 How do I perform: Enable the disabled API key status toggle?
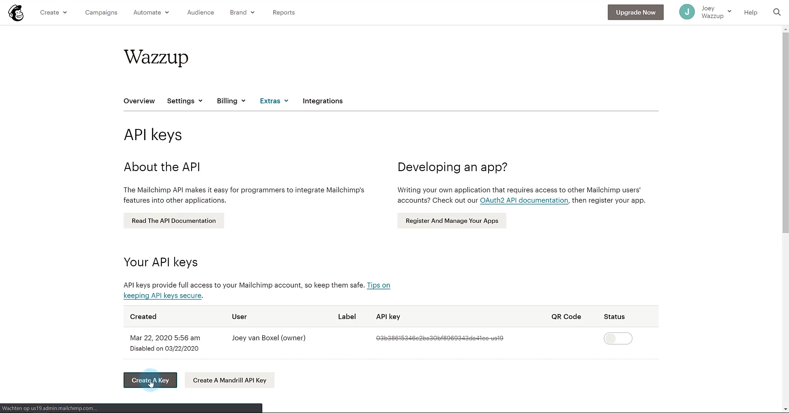tap(618, 339)
